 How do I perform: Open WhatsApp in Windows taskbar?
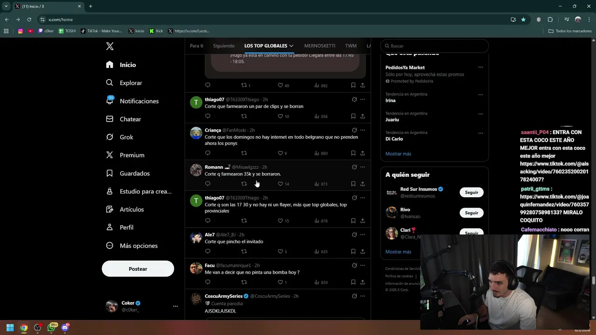pos(51,328)
